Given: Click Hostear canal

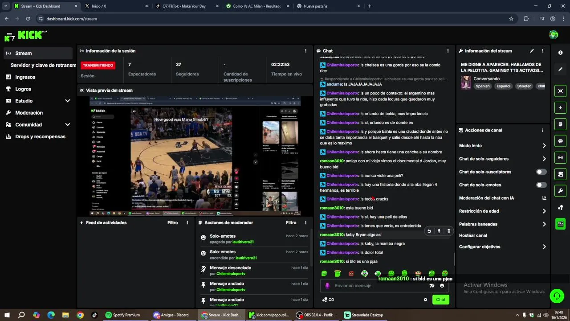Looking at the screenshot, I should click(473, 235).
